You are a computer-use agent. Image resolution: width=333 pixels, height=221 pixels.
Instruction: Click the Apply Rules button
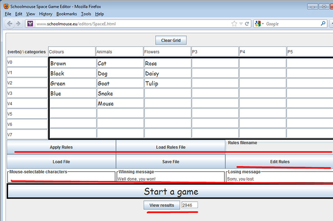coord(61,147)
